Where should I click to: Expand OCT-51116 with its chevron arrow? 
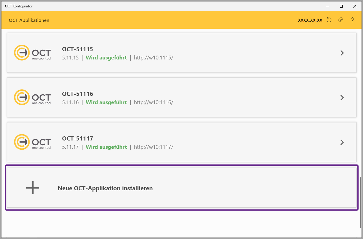click(x=342, y=98)
